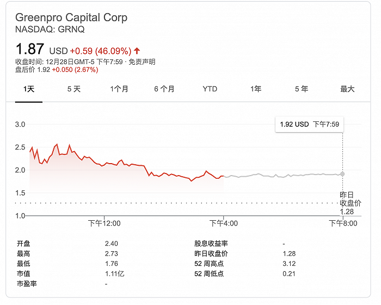Image resolution: width=381 pixels, height=305 pixels.
Task: Switch chart to YTD view
Action: tap(210, 89)
